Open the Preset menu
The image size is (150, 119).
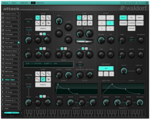tap(24, 3)
